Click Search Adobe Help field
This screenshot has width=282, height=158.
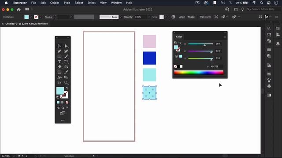tap(263, 9)
